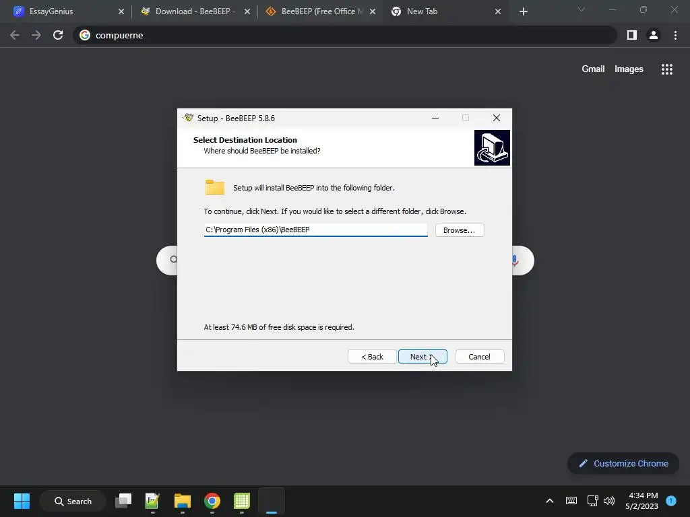The height and width of the screenshot is (517, 690).
Task: Click the installer computer graphic icon
Action: pos(492,147)
